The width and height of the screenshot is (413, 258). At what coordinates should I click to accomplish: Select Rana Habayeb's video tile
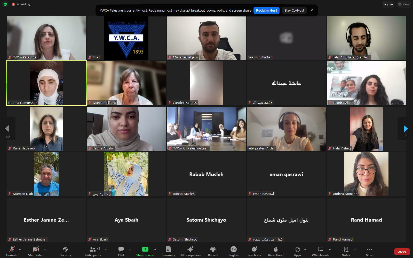[46, 129]
